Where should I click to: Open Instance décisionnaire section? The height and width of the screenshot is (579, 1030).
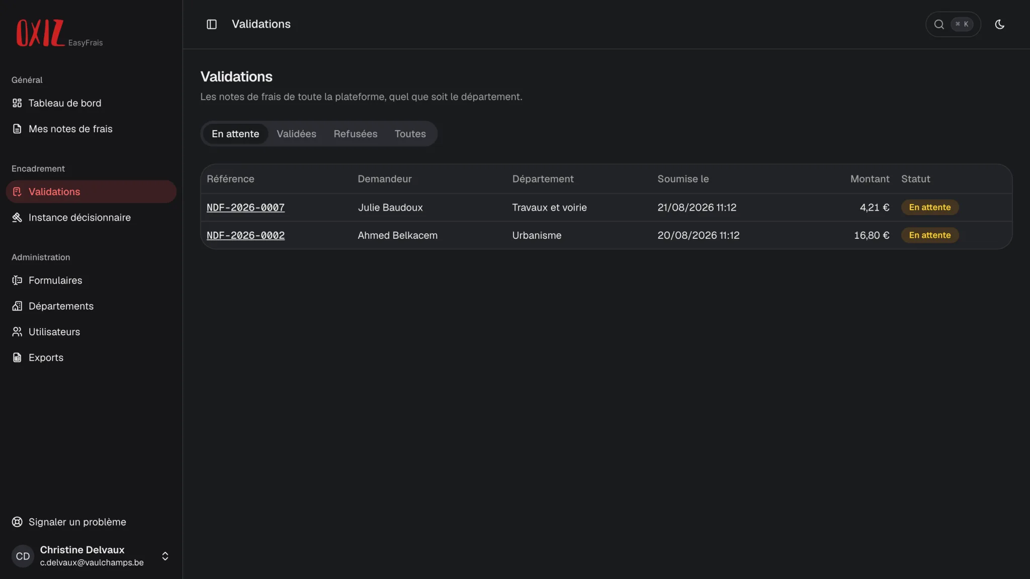[91, 217]
